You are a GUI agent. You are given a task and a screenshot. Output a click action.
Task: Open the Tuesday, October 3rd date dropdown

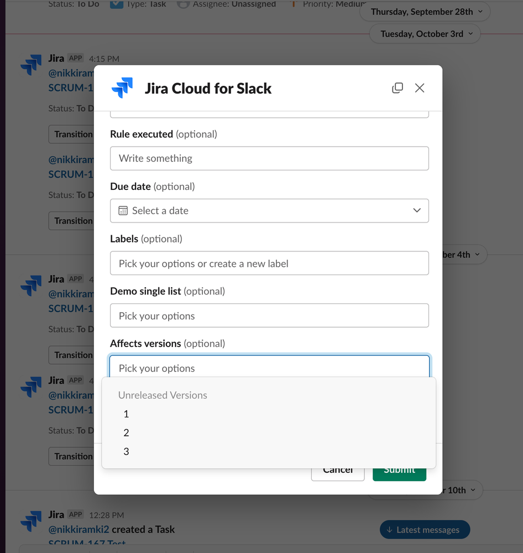(x=425, y=34)
